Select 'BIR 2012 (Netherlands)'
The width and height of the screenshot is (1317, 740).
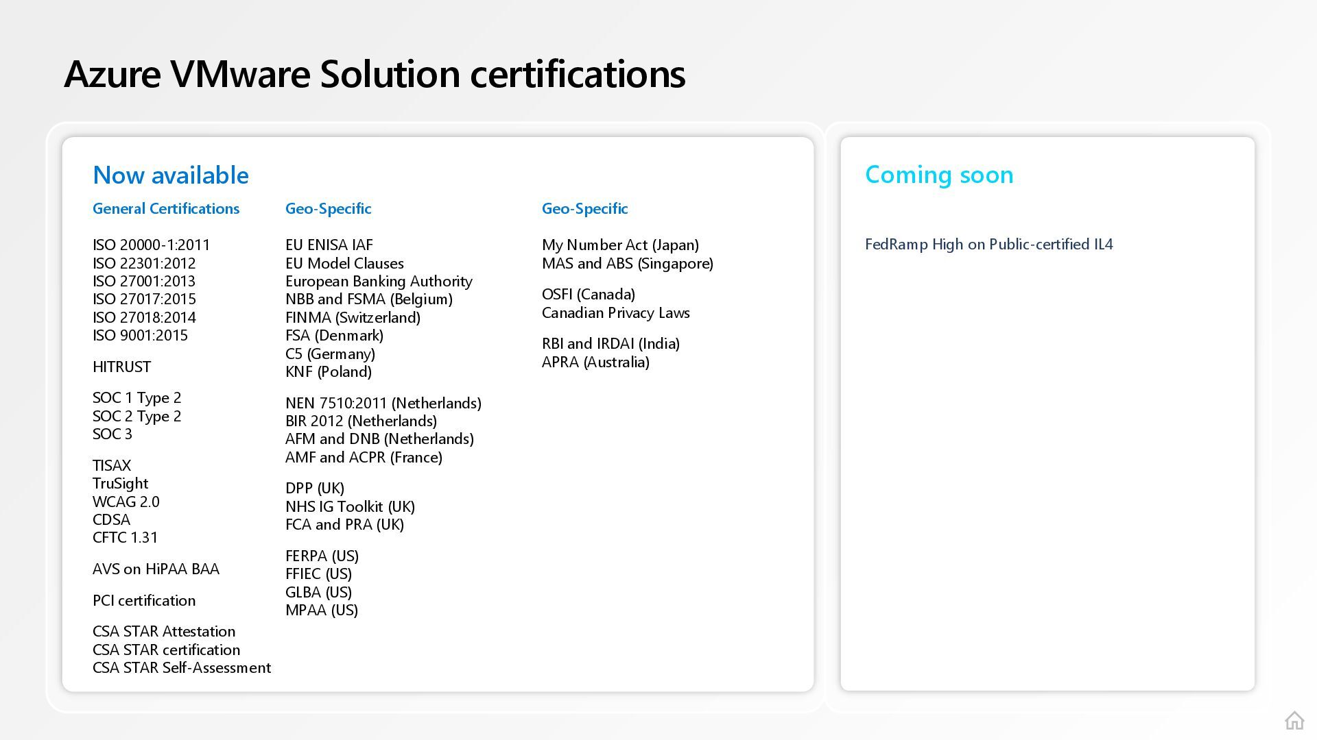pos(361,421)
